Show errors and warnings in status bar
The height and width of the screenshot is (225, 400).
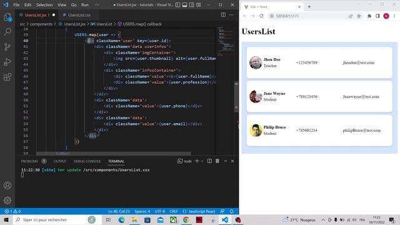[x=12, y=211]
